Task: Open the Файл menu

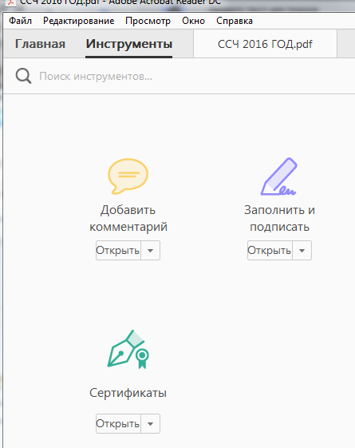Action: [20, 21]
